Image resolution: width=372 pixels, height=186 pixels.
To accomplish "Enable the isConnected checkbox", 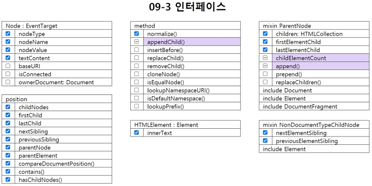I will click(8, 74).
